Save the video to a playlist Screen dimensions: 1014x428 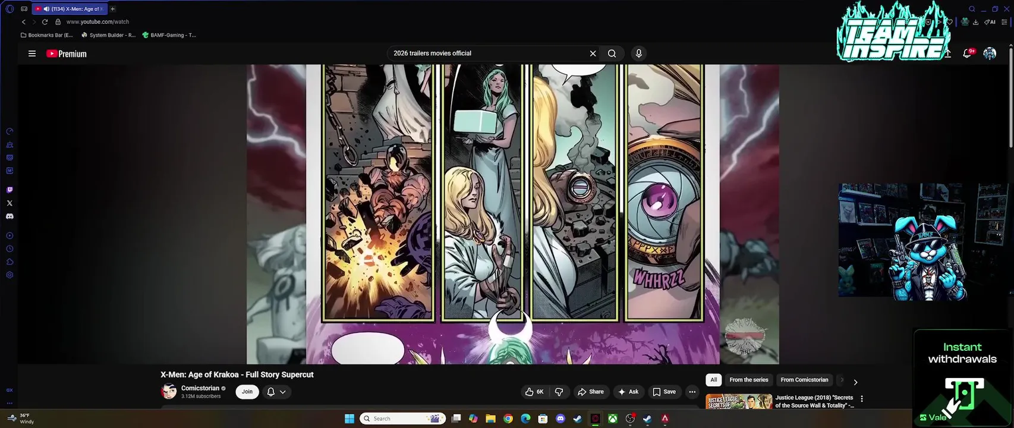(x=664, y=392)
